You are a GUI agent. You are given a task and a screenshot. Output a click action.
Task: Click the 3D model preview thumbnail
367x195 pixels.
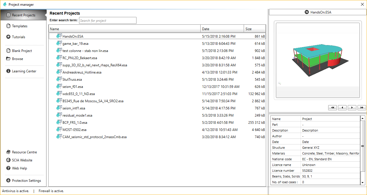tap(317, 60)
